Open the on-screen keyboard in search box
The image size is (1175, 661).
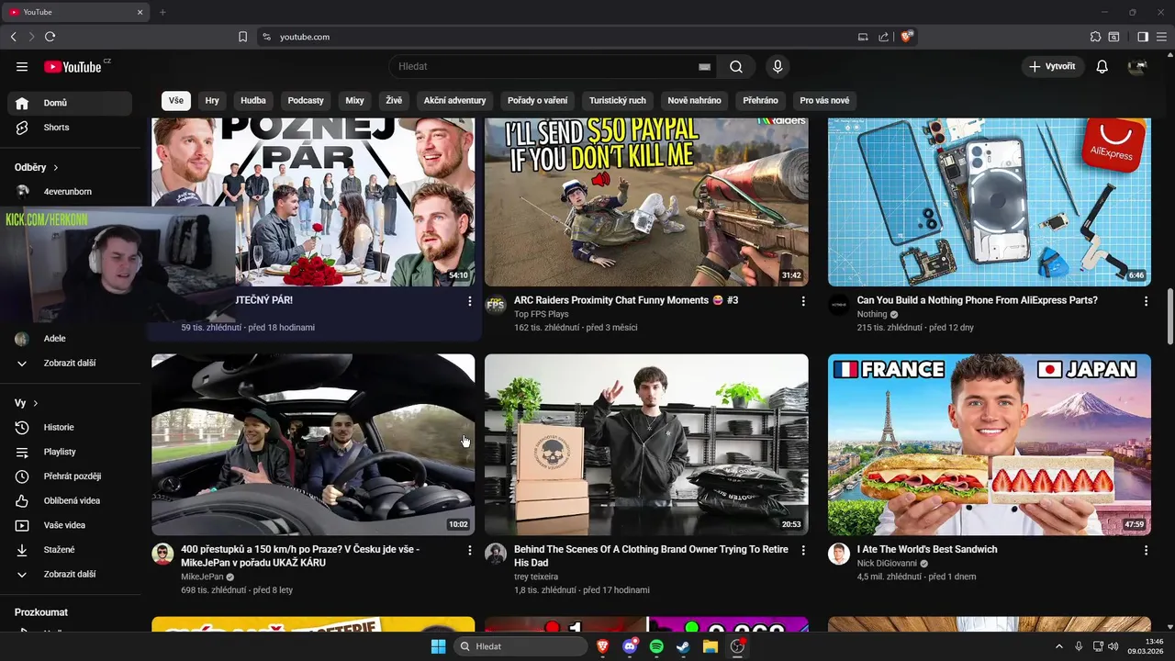click(704, 67)
